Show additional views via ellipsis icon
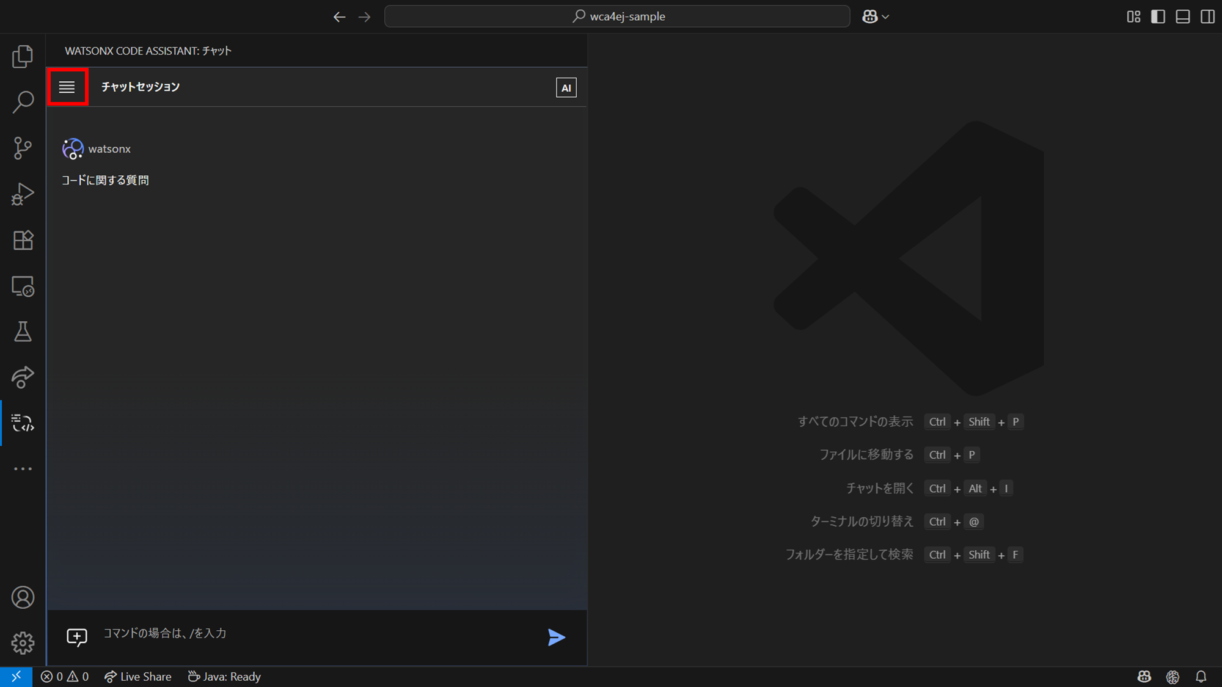The image size is (1222, 687). click(x=23, y=469)
